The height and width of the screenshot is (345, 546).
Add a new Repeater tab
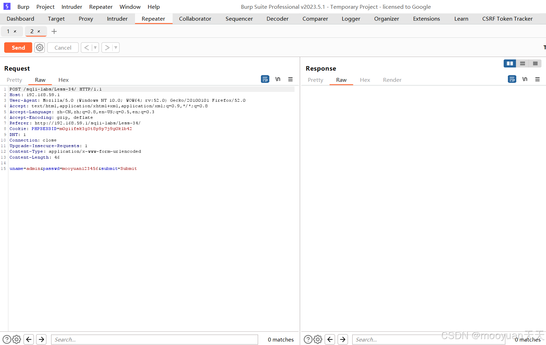(x=54, y=31)
